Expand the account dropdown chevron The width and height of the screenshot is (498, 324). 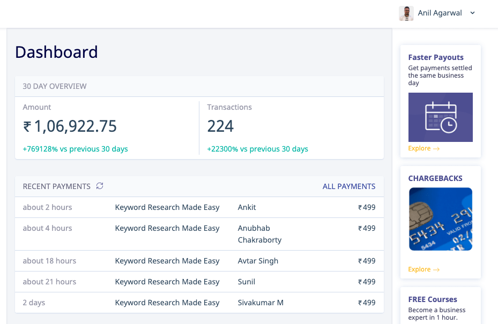pos(472,13)
